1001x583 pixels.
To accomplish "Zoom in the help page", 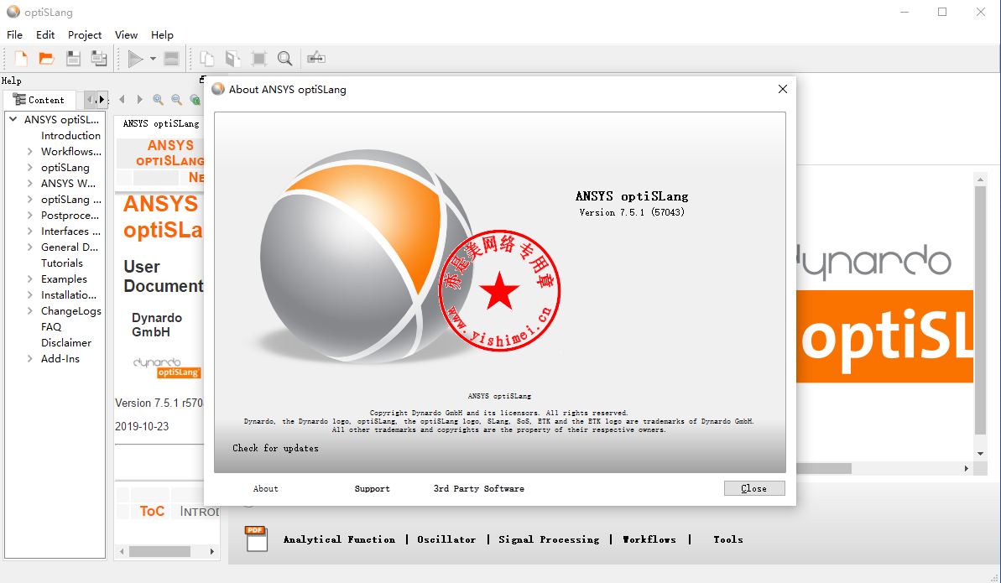I will tap(159, 100).
